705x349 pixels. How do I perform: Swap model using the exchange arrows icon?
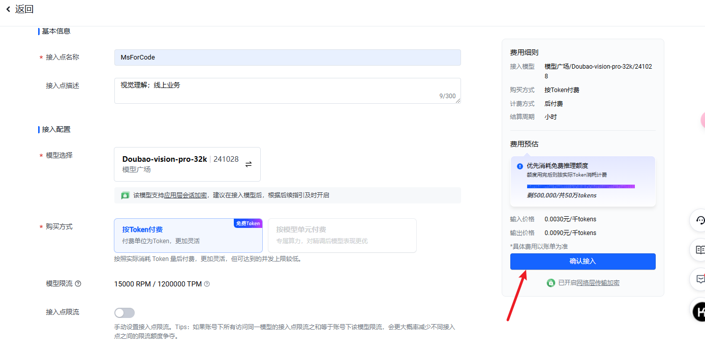click(x=249, y=164)
